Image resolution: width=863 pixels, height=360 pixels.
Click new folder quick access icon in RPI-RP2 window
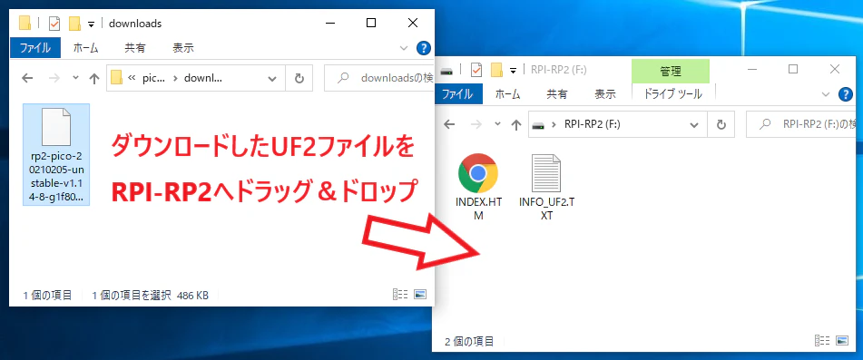[497, 70]
